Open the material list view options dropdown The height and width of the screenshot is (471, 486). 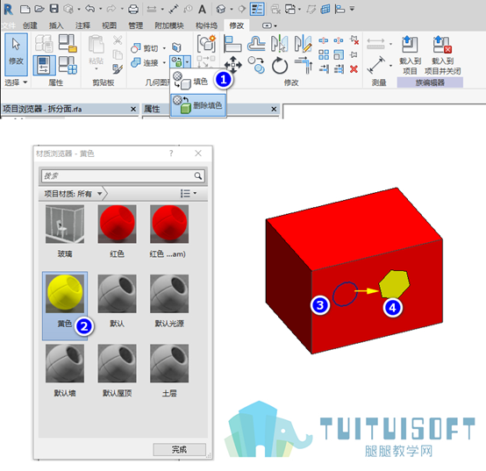coord(189,193)
